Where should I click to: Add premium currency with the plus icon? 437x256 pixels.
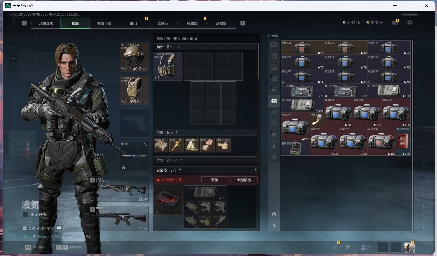(381, 23)
